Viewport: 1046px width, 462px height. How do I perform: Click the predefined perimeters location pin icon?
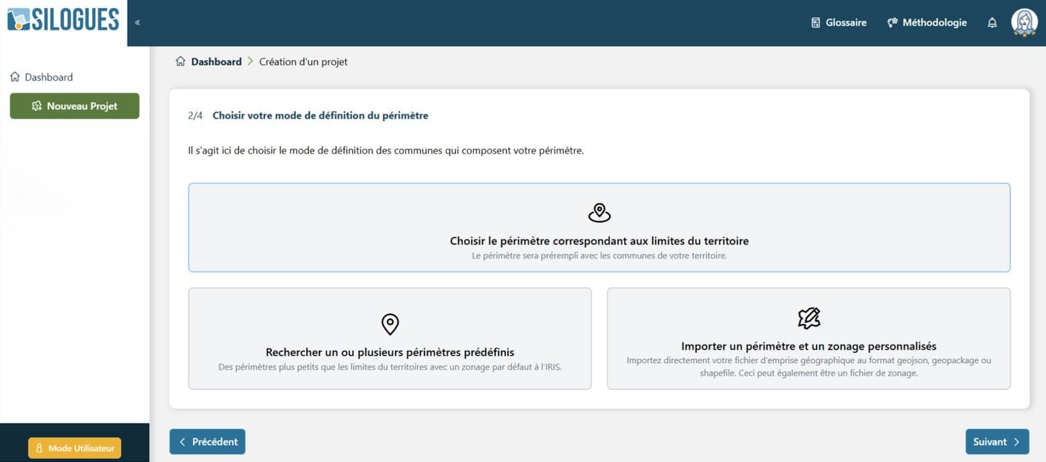pos(390,324)
